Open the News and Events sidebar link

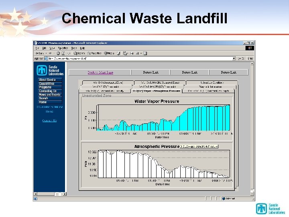coord(50,95)
